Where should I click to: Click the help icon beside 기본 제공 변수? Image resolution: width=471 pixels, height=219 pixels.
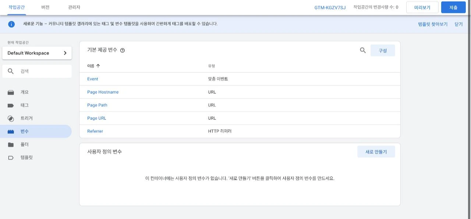coord(123,50)
